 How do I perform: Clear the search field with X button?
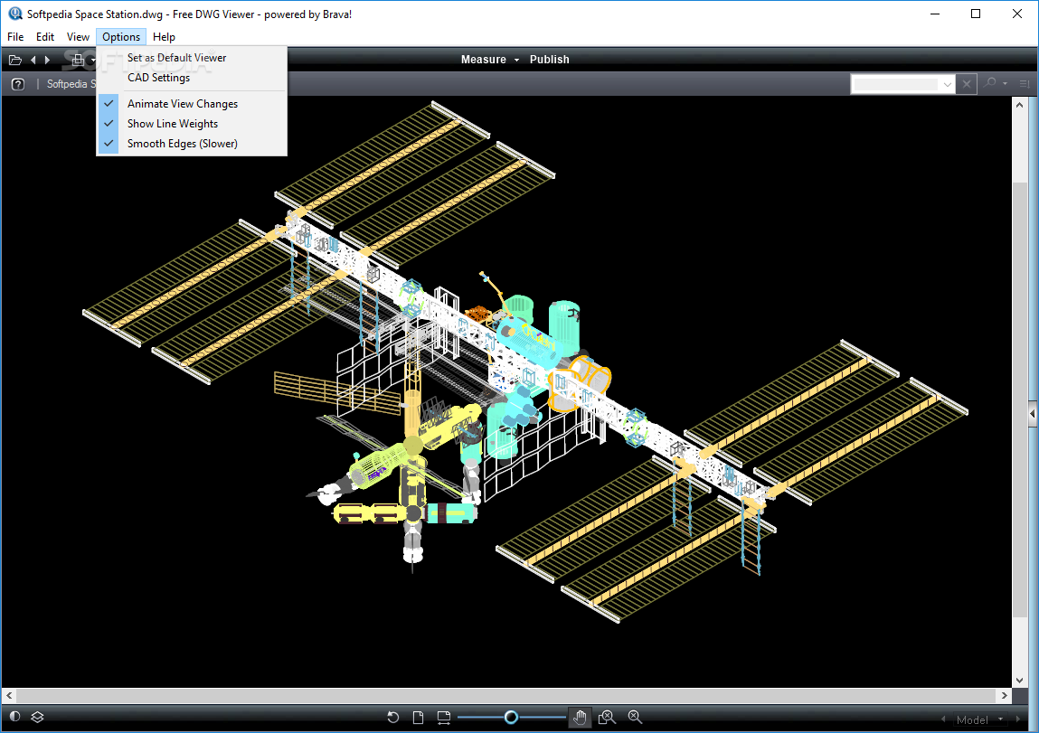[x=967, y=84]
